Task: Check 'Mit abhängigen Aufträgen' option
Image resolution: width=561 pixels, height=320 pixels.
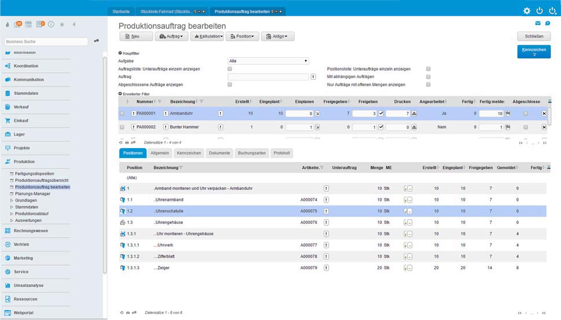Action: (x=428, y=76)
